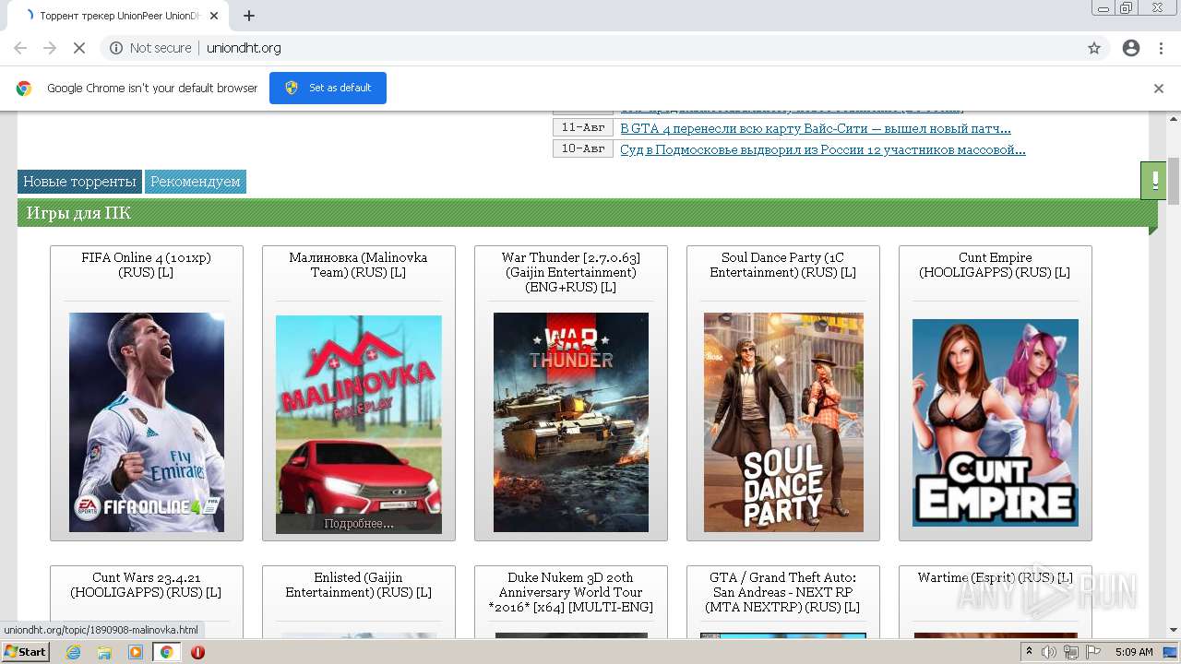Click the Soul Dance Party cover image
The image size is (1181, 664).
pyautogui.click(x=783, y=422)
